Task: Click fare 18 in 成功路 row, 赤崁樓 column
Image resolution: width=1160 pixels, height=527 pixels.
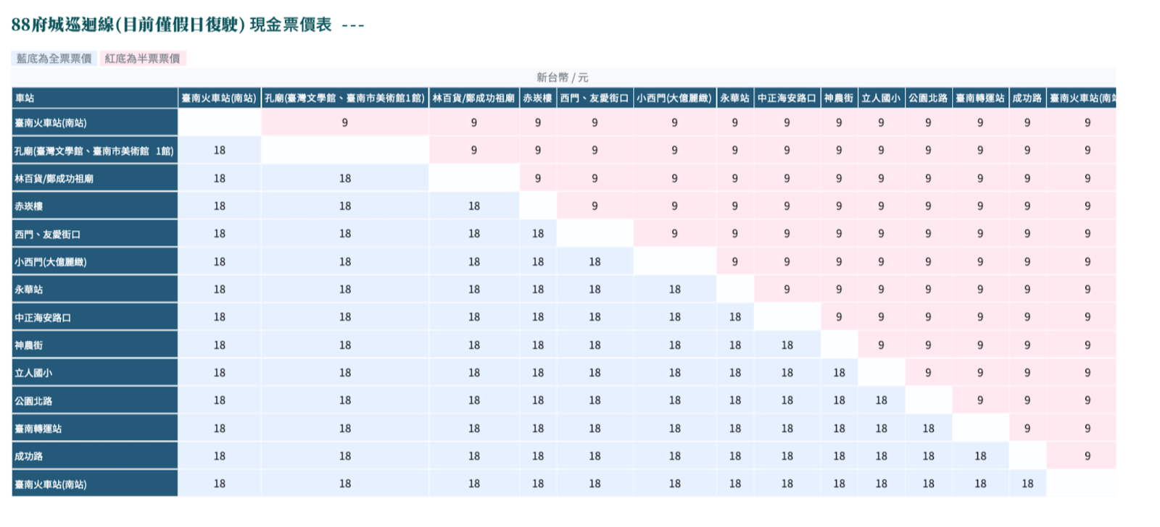Action: tap(538, 456)
